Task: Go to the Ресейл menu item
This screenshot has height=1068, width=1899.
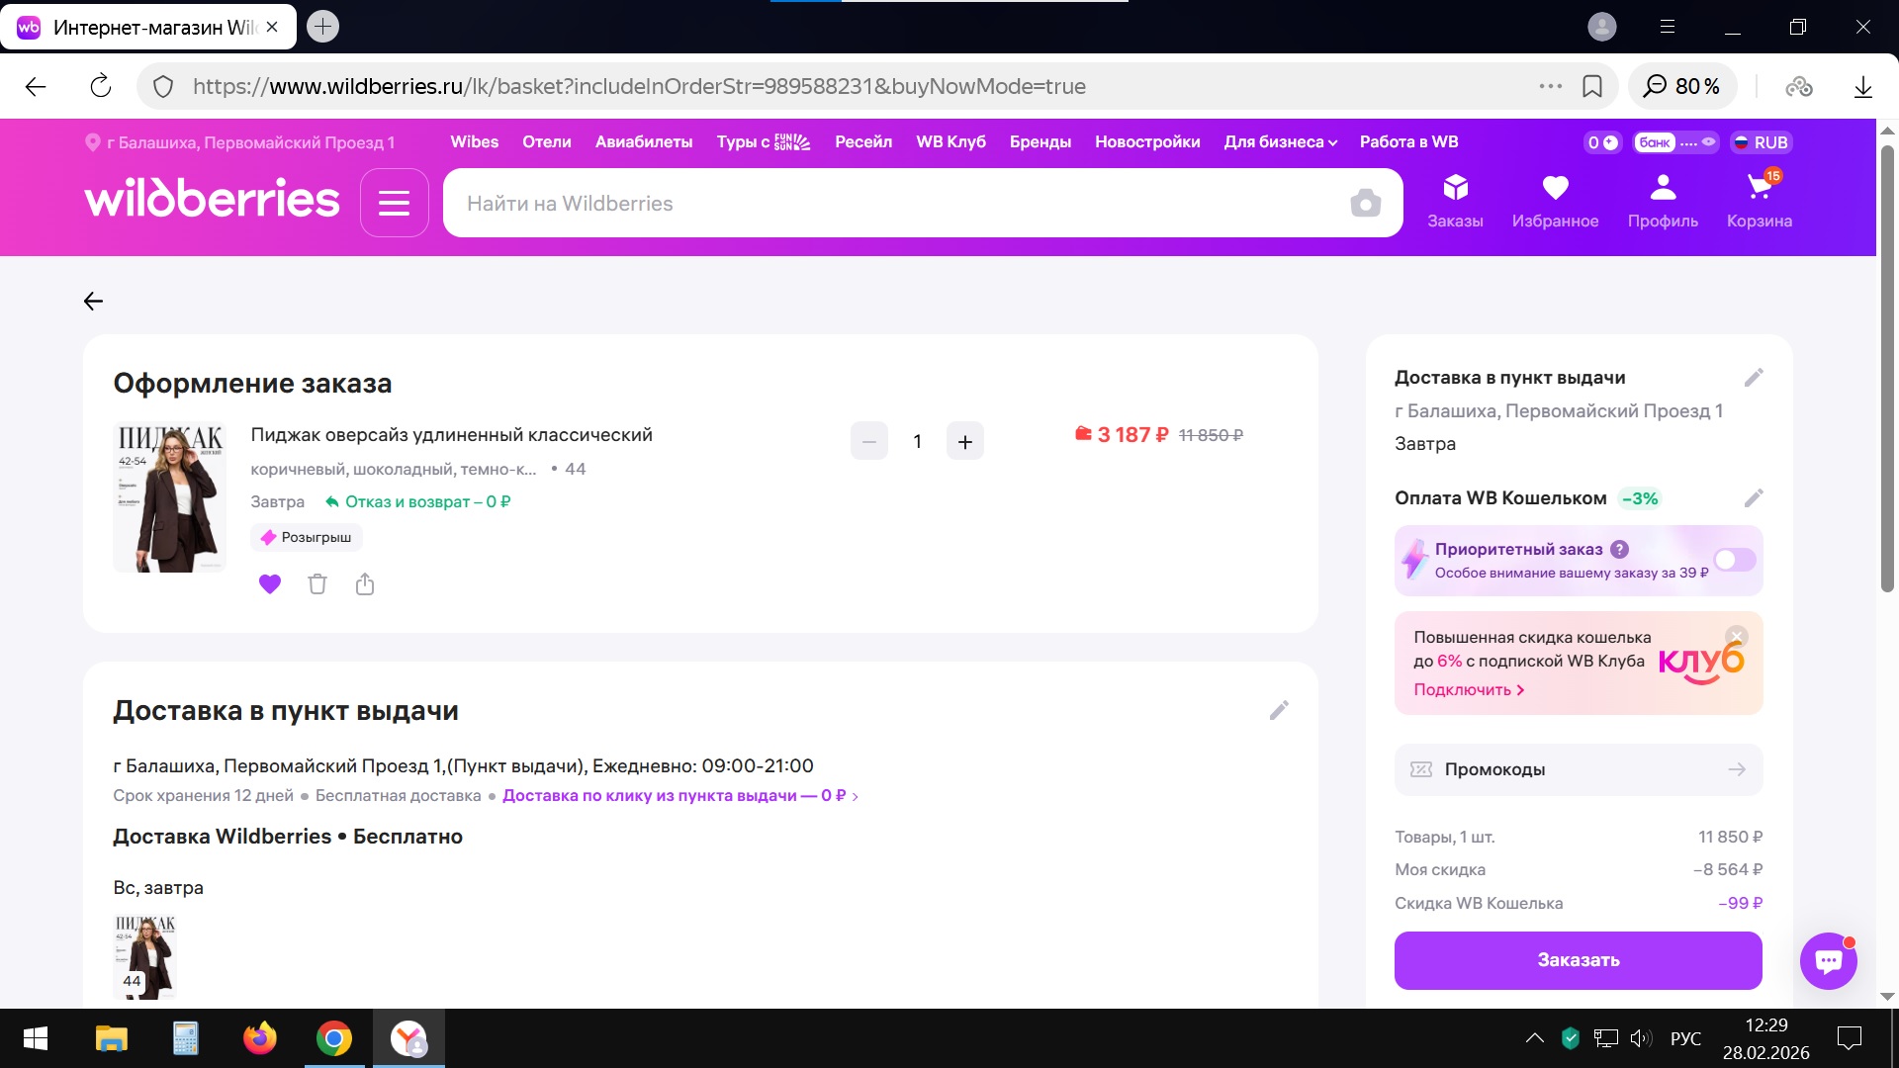Action: coord(862,142)
